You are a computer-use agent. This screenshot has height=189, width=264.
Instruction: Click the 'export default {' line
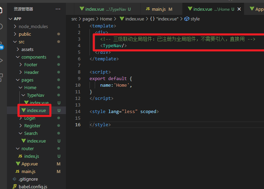pos(111,79)
